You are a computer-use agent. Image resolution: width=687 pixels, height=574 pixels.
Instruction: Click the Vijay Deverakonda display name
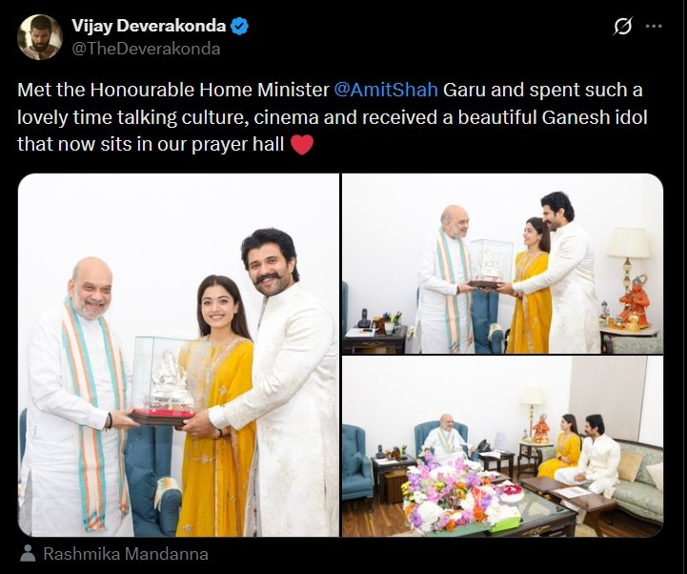click(x=149, y=26)
